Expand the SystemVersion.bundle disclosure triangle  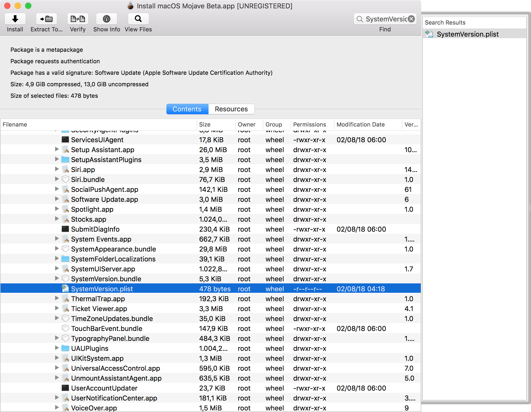(57, 278)
